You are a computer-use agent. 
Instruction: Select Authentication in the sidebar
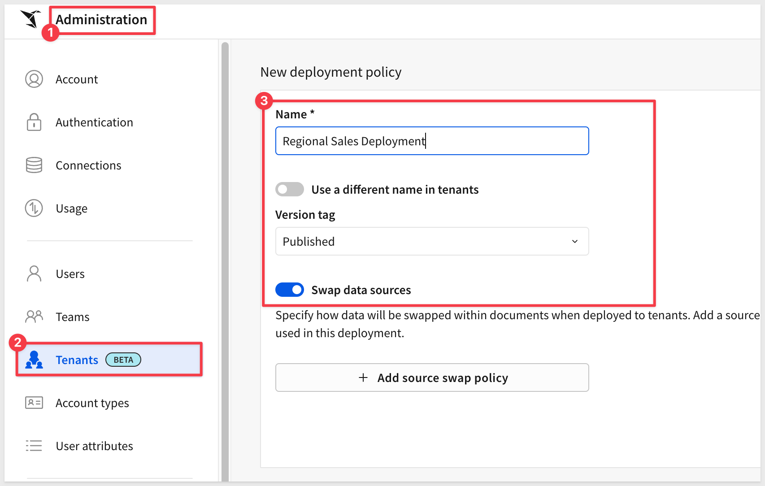pos(94,122)
